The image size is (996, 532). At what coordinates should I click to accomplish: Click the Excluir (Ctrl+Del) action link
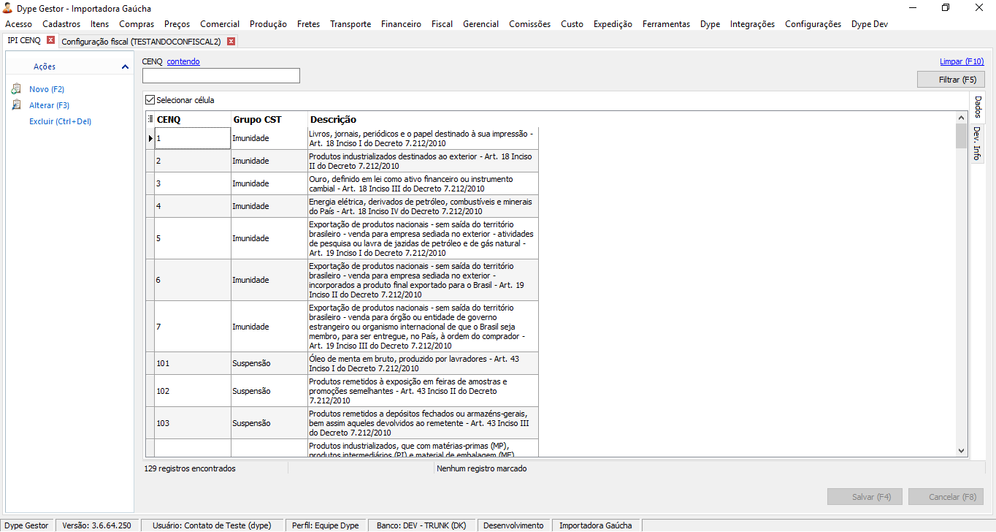[x=60, y=121]
